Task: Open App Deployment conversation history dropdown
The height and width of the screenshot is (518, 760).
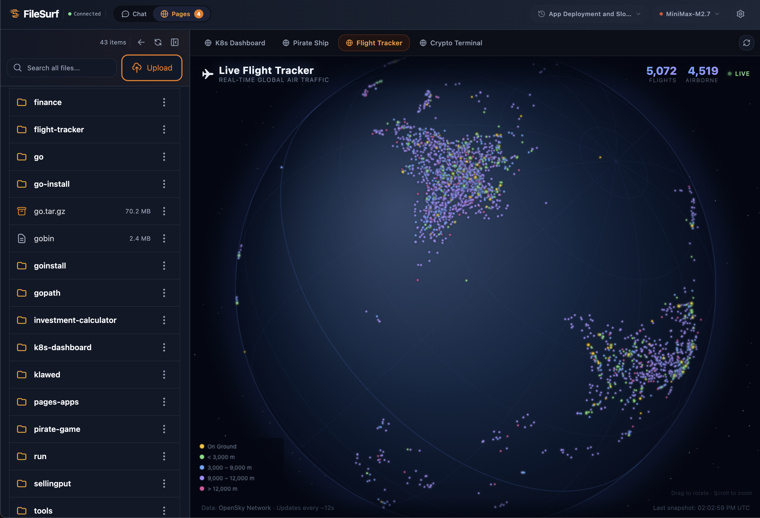Action: (589, 14)
